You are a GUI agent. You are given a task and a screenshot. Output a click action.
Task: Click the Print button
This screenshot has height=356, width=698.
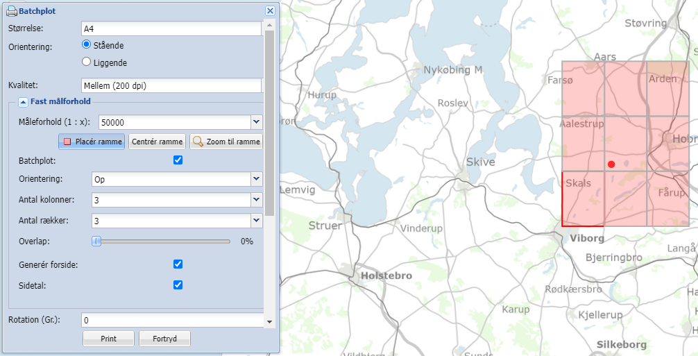tap(109, 339)
